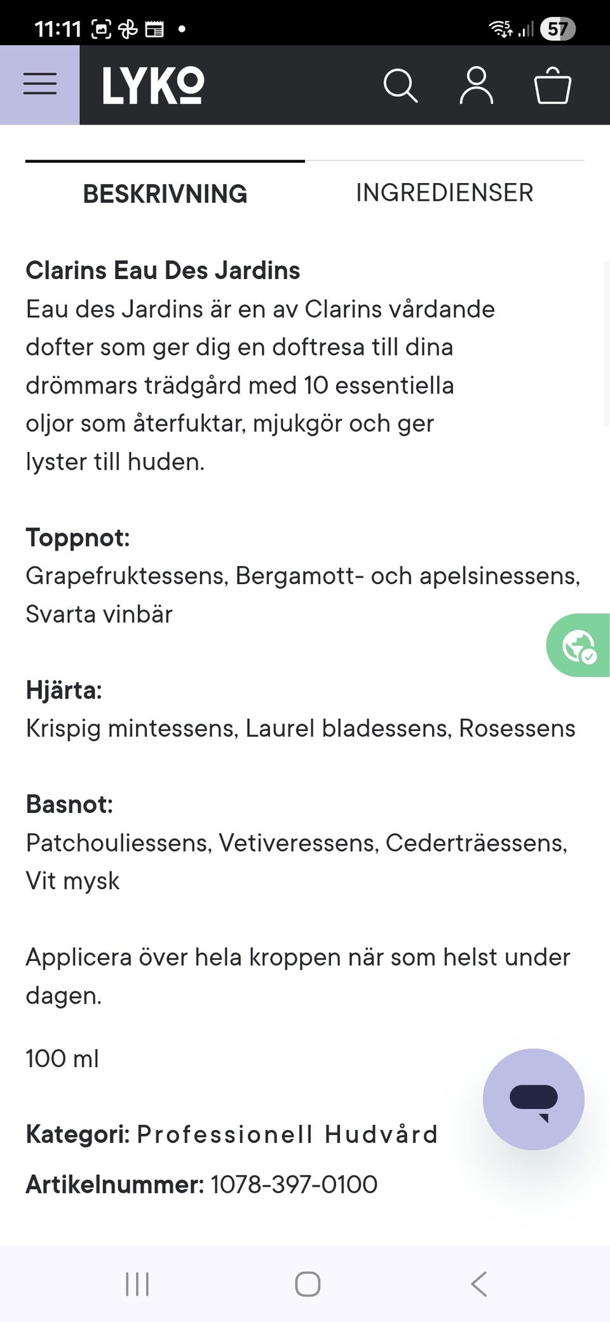Open the search magnifier icon
The image size is (610, 1322).
400,85
